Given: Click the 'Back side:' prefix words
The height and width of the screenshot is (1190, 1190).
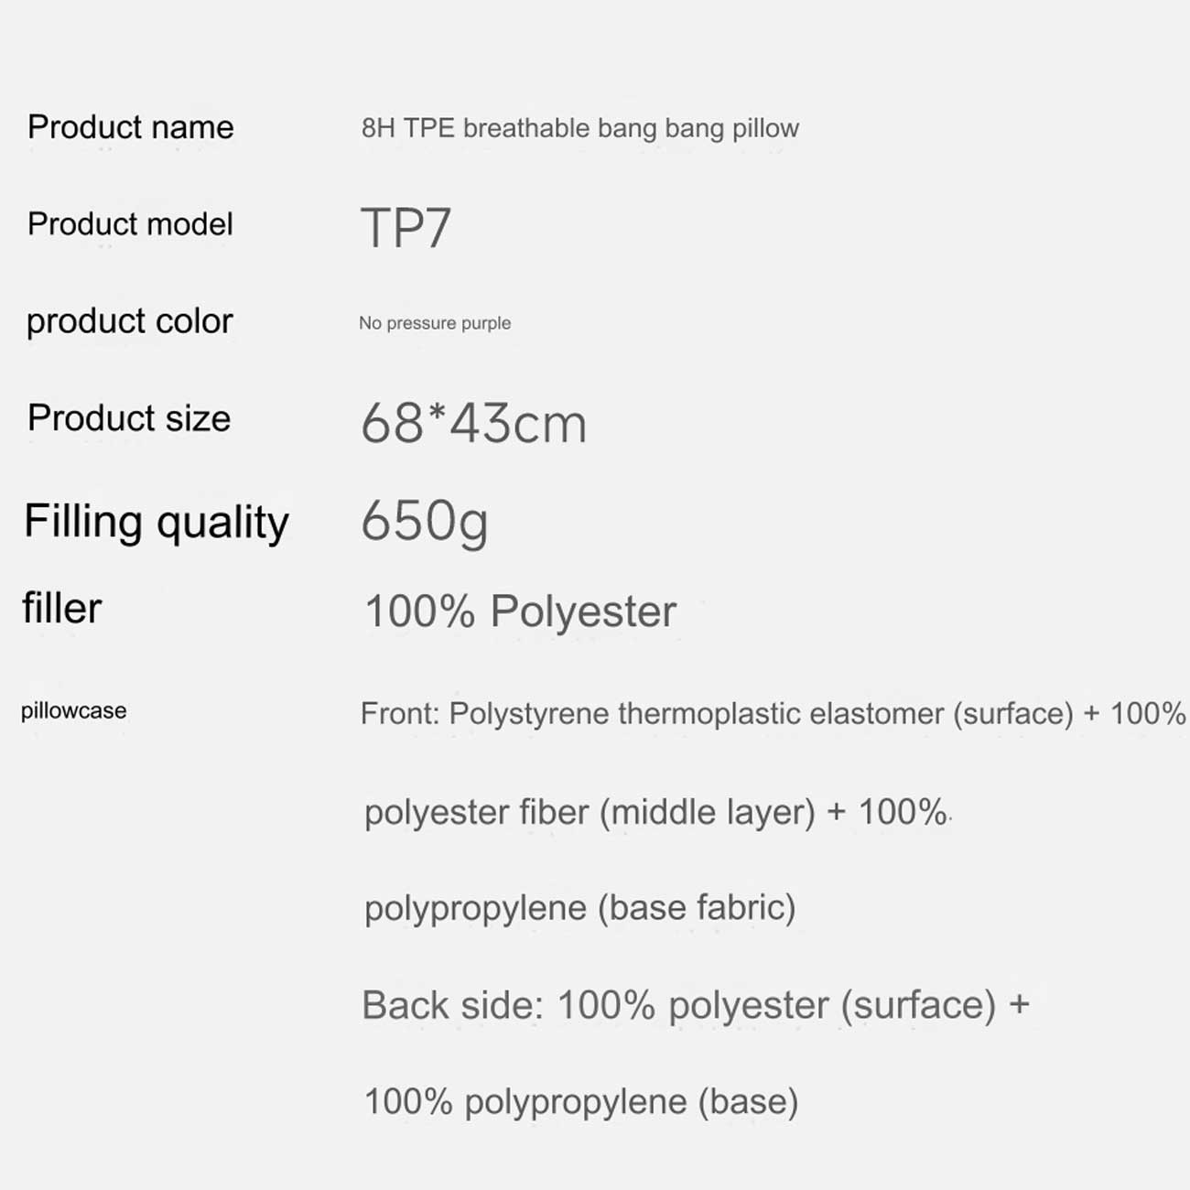Looking at the screenshot, I should pyautogui.click(x=453, y=1005).
